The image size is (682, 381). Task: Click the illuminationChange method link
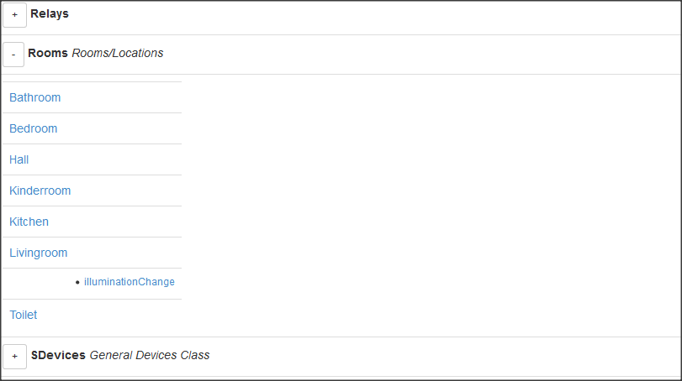(130, 282)
